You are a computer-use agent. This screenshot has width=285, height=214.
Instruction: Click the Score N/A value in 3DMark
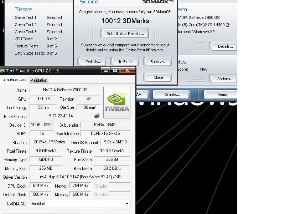(x=203, y=69)
